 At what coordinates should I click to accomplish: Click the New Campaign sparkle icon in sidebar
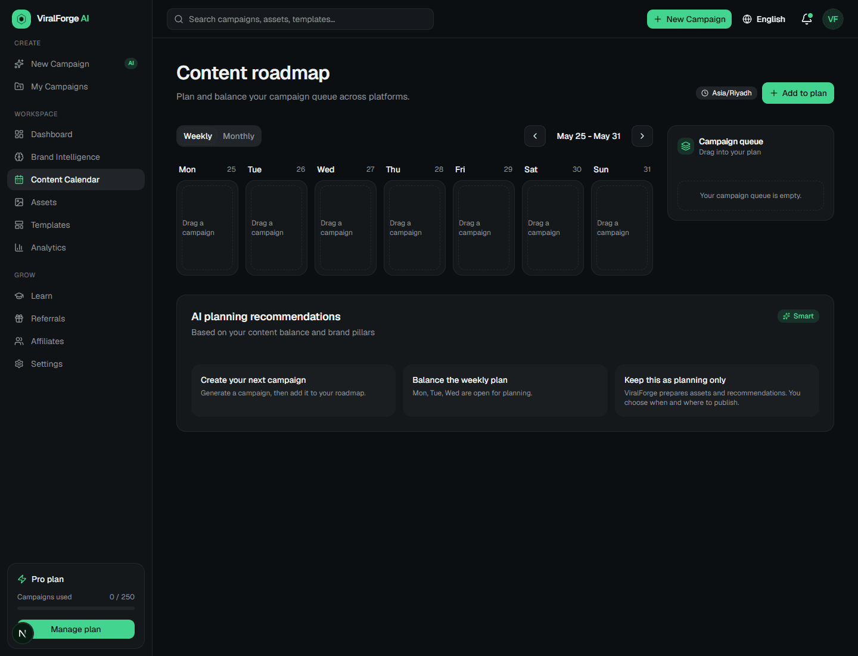click(19, 64)
